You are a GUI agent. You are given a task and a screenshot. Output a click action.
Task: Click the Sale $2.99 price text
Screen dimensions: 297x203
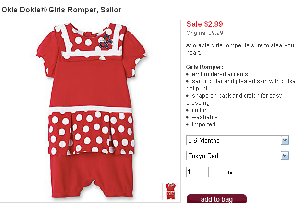[204, 24]
